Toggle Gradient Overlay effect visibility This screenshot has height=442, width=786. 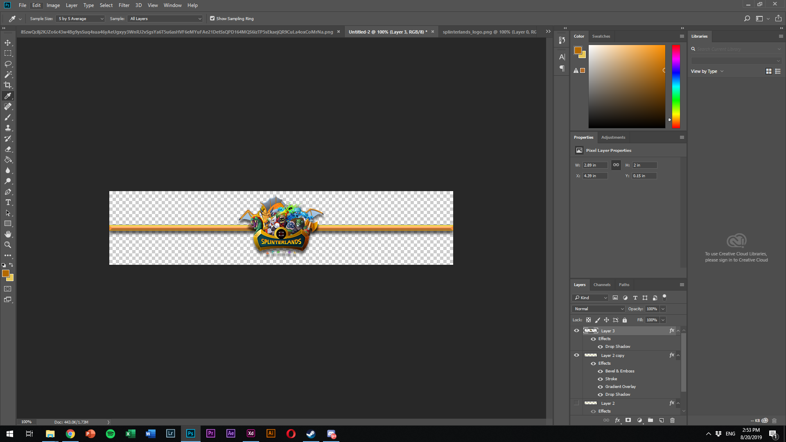click(600, 387)
